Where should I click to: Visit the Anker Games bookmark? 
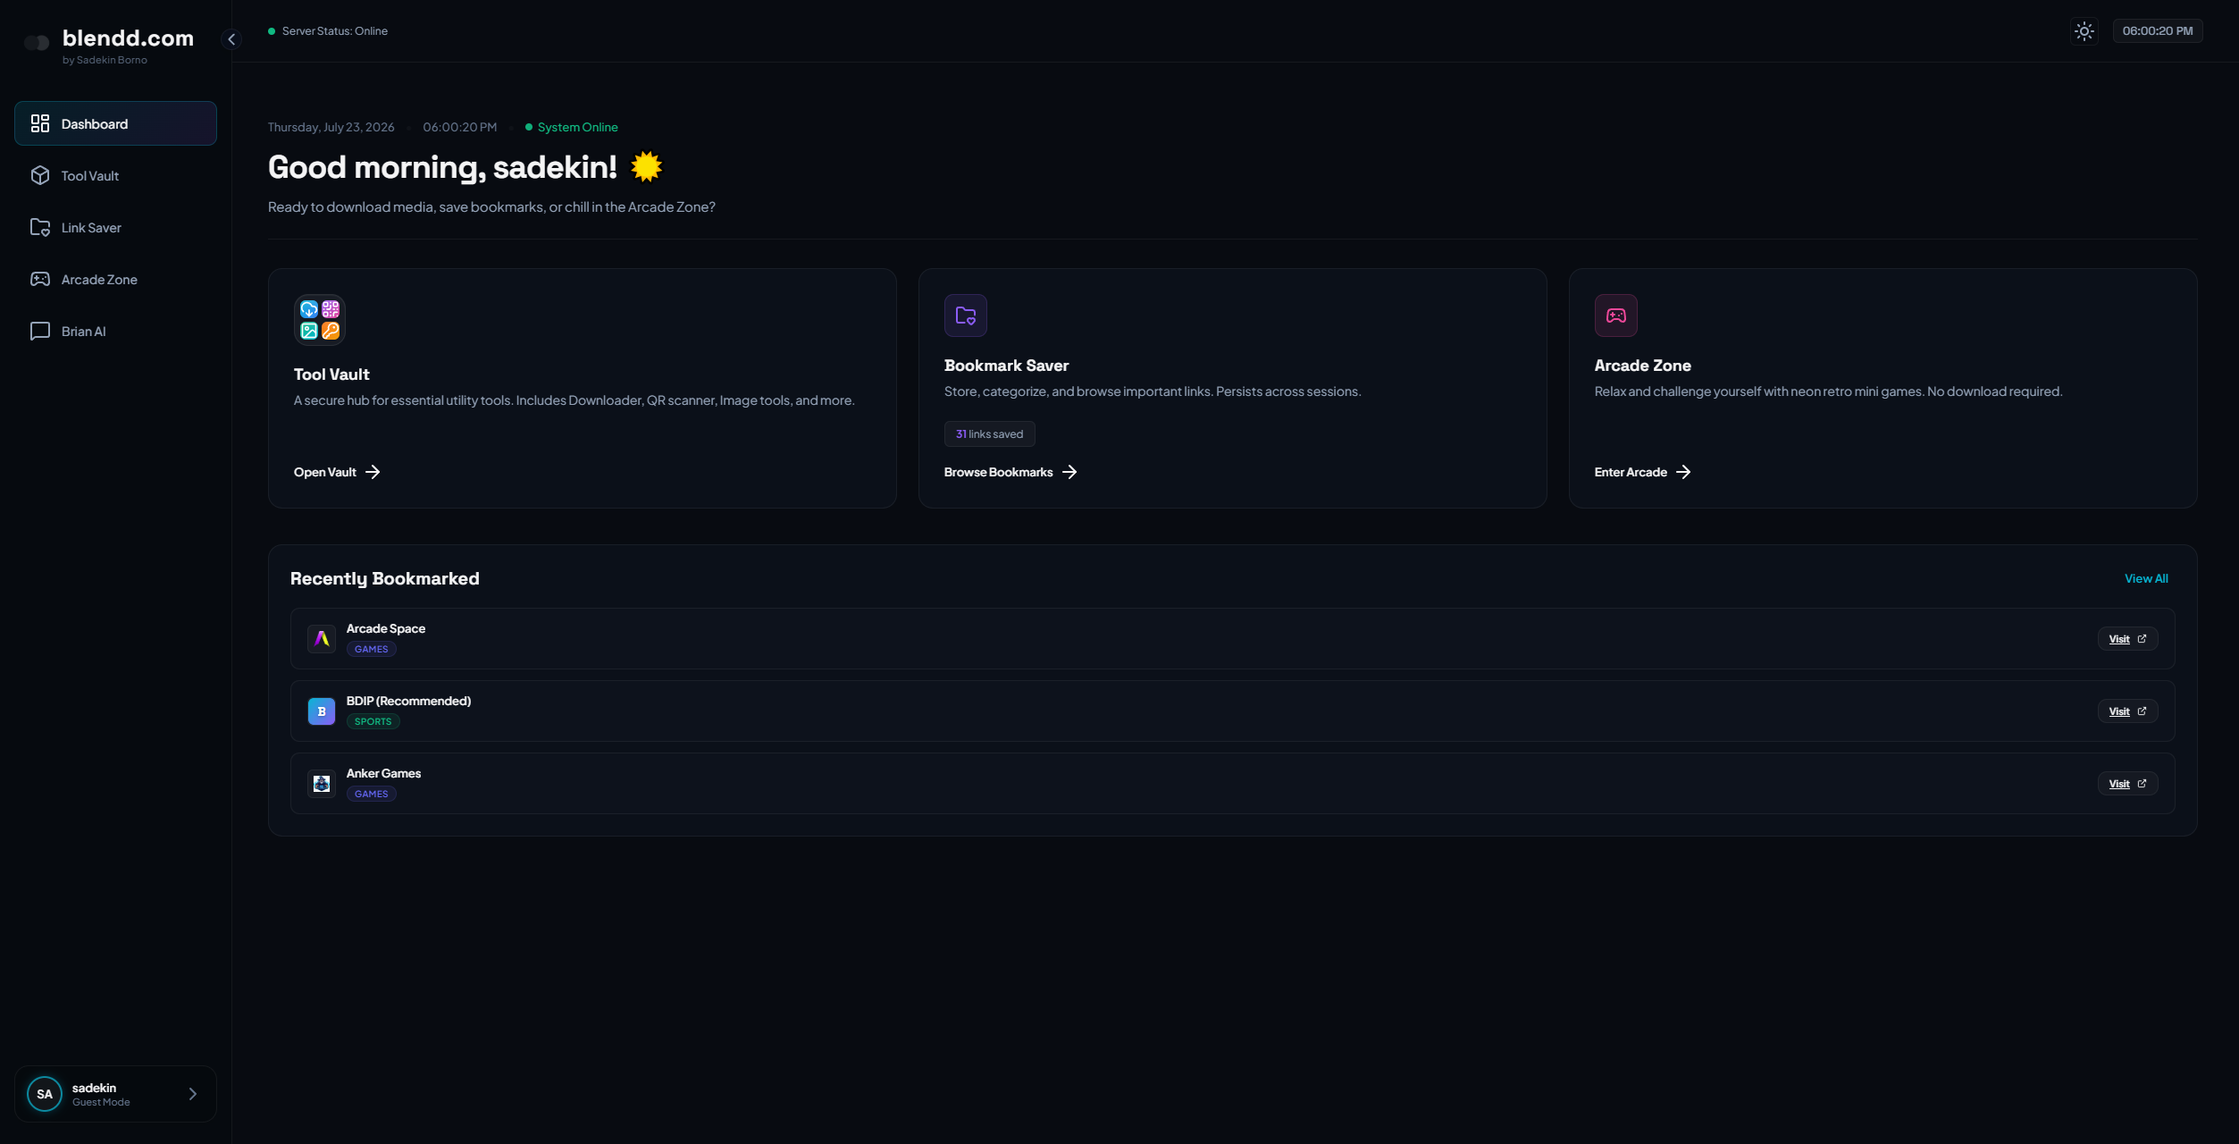(x=2127, y=784)
